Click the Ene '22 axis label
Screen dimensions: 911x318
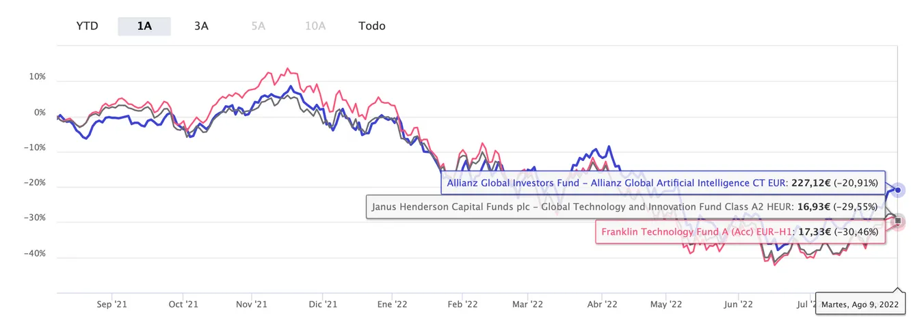(393, 304)
